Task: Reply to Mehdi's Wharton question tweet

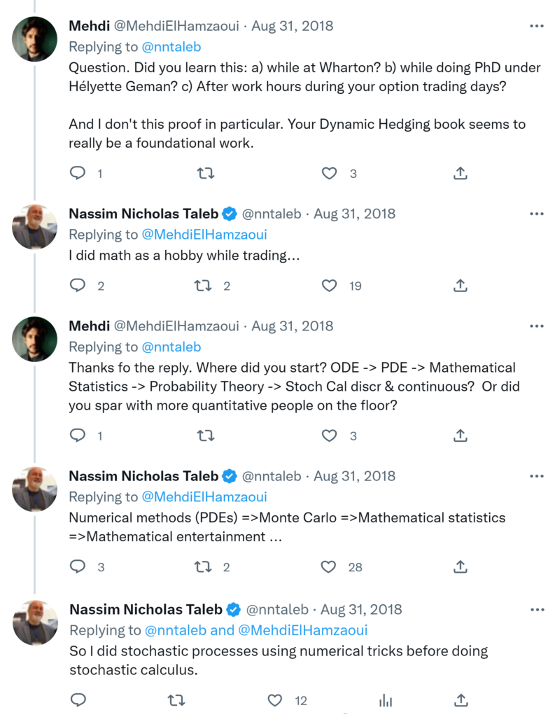Action: tap(78, 173)
